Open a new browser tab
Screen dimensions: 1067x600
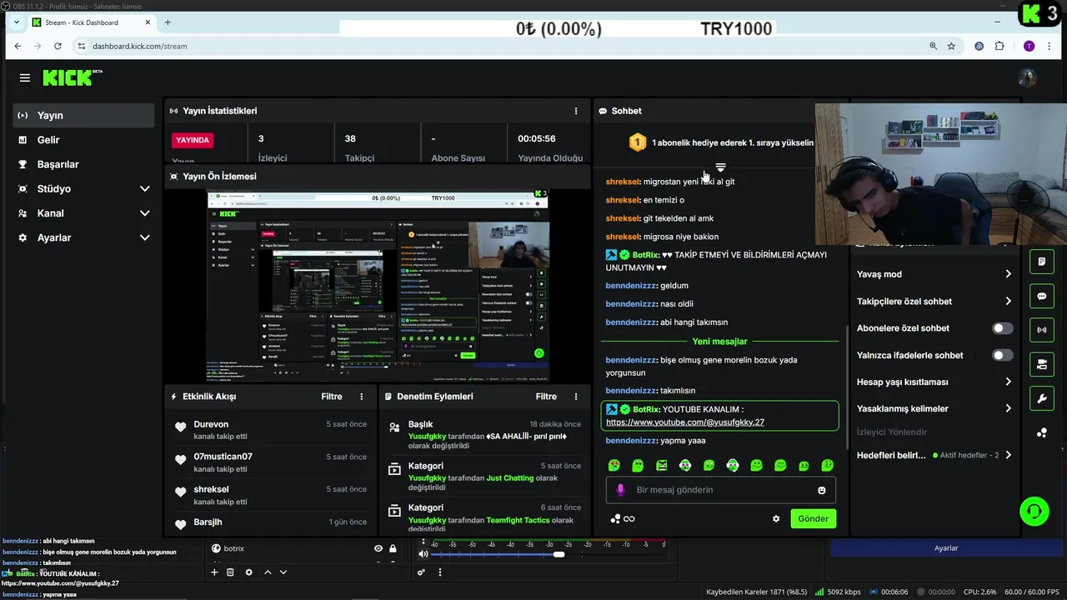168,22
